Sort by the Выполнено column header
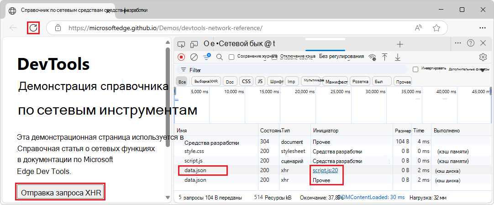The width and height of the screenshot is (494, 205). click(461, 131)
